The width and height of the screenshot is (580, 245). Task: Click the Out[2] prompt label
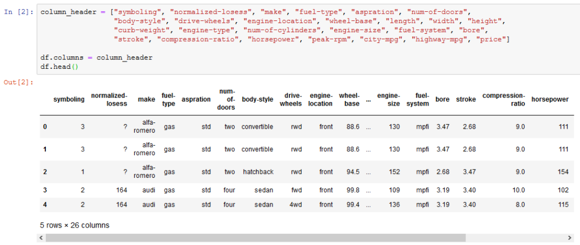pyautogui.click(x=19, y=82)
